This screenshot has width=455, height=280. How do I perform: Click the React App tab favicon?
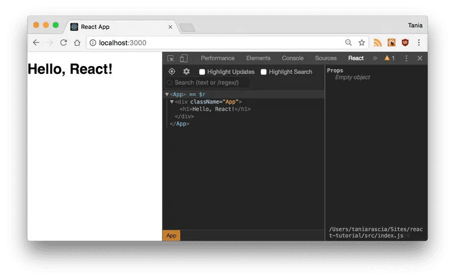click(x=75, y=27)
